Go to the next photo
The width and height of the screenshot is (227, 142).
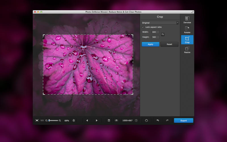click(96, 120)
